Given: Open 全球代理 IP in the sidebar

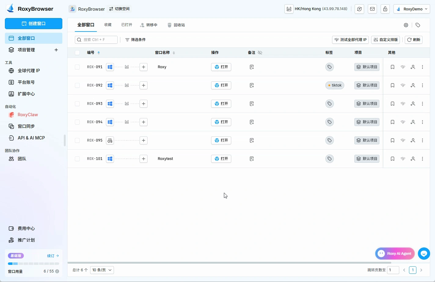Looking at the screenshot, I should (x=34, y=71).
